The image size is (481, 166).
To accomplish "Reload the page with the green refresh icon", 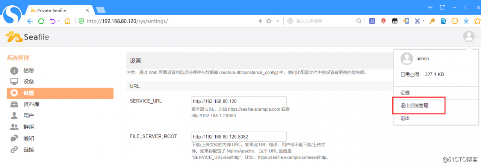I will pos(42,21).
